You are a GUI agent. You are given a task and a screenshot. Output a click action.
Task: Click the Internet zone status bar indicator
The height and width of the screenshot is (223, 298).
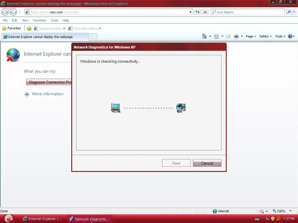(x=221, y=211)
